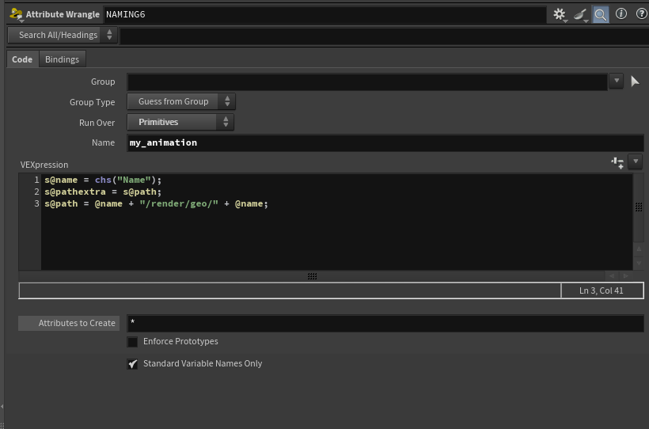Image resolution: width=649 pixels, height=429 pixels.
Task: Click the node name field NAMING6
Action: [325, 14]
